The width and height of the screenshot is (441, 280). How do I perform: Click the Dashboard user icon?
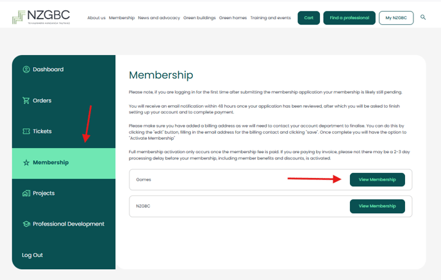[26, 69]
